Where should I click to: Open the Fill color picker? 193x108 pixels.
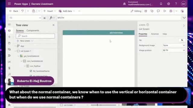(182, 40)
